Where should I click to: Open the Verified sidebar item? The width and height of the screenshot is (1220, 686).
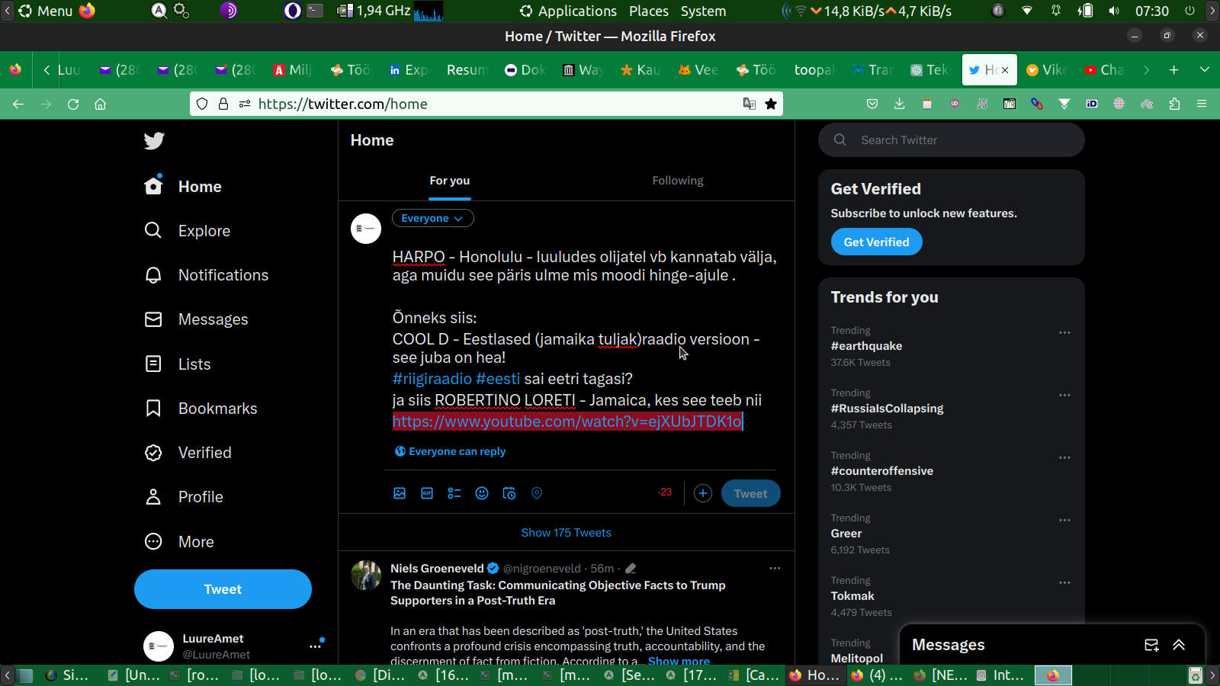pyautogui.click(x=188, y=453)
